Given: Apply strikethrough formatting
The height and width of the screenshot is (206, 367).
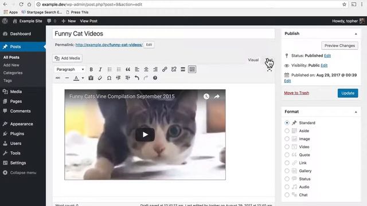Looking at the screenshot, I should [x=57, y=78].
